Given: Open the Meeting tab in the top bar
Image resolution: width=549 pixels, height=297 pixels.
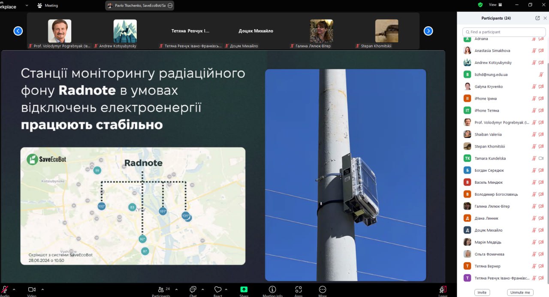Looking at the screenshot, I should (48, 6).
